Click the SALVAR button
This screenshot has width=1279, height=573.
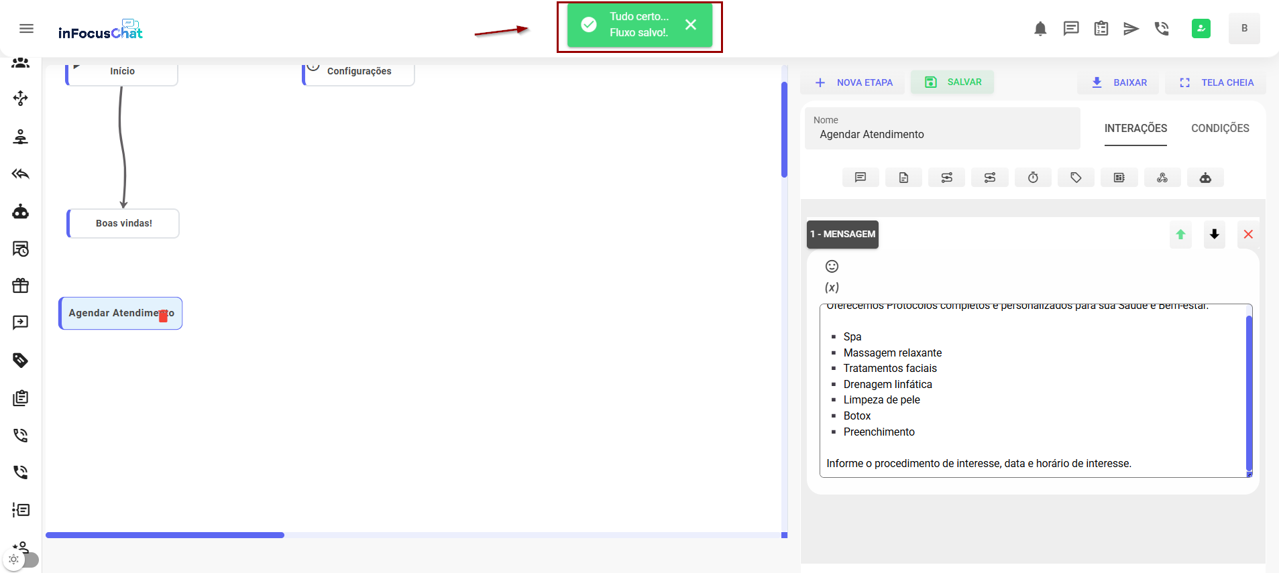click(x=952, y=82)
